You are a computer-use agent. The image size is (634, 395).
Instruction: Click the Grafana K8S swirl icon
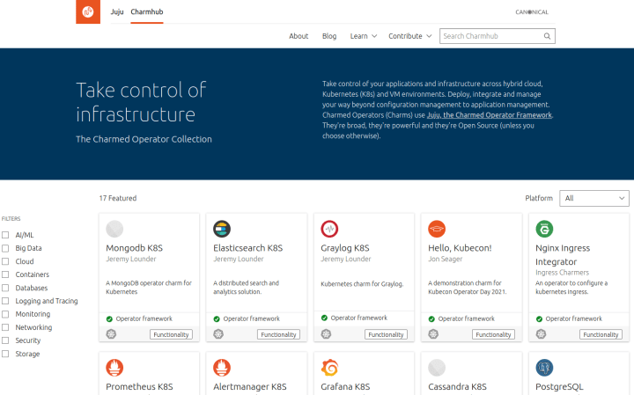[329, 368]
